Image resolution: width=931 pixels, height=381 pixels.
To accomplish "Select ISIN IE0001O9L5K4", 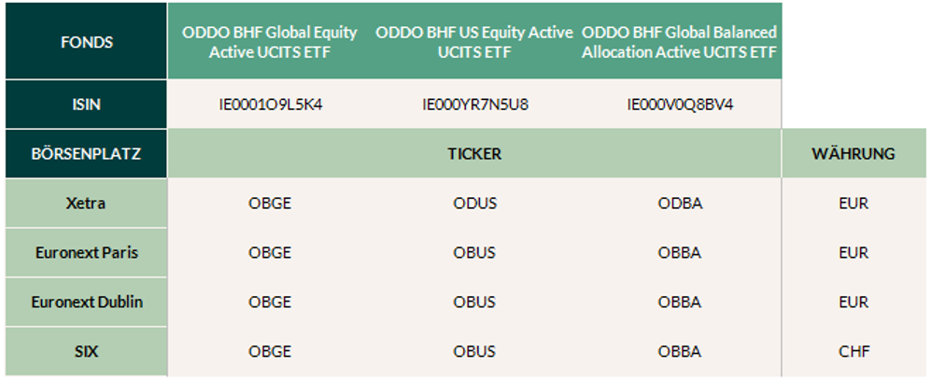I will [270, 105].
